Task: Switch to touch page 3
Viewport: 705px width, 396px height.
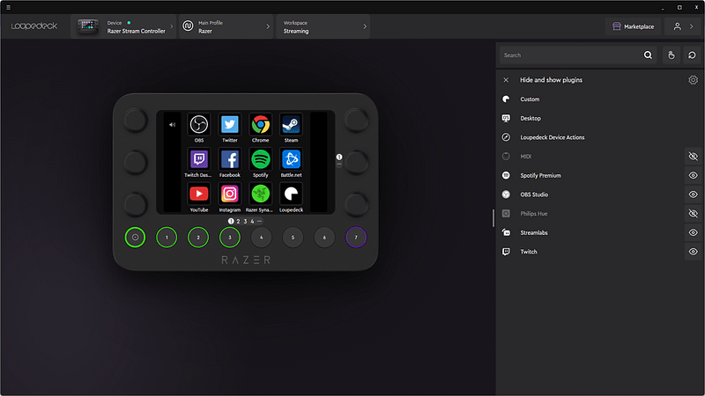Action: coord(245,221)
